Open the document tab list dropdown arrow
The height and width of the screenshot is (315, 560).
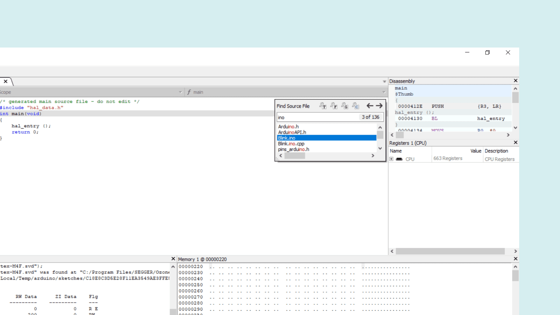click(x=384, y=81)
